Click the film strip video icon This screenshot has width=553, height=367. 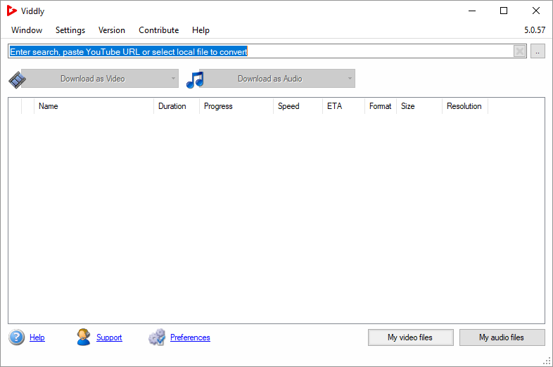(x=17, y=79)
